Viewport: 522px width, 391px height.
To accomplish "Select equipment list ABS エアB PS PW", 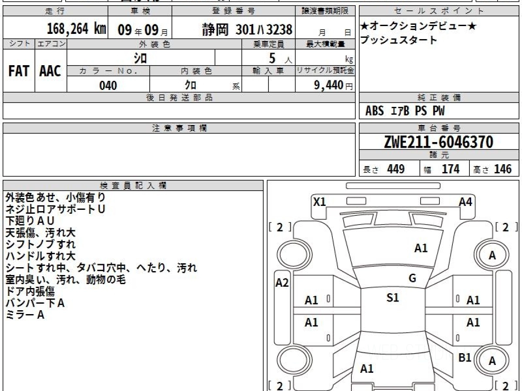I will (x=405, y=112).
